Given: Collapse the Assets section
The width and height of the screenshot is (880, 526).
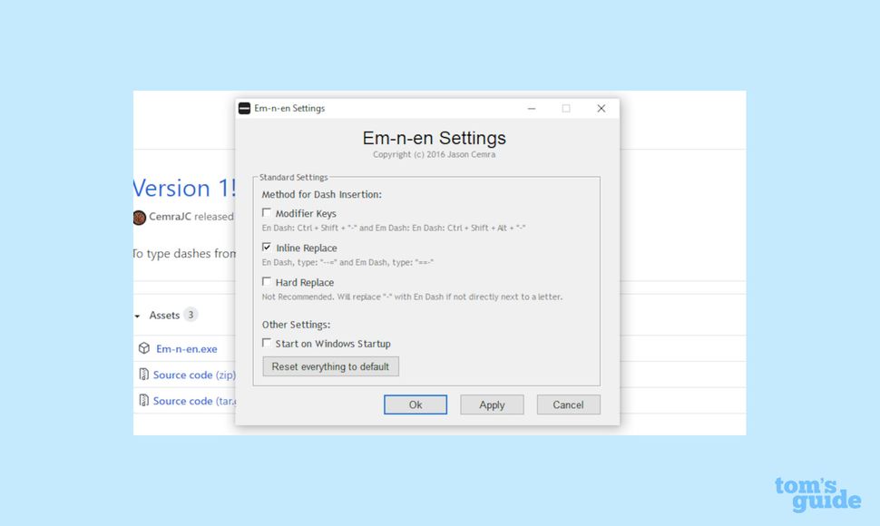Looking at the screenshot, I should click(x=138, y=315).
